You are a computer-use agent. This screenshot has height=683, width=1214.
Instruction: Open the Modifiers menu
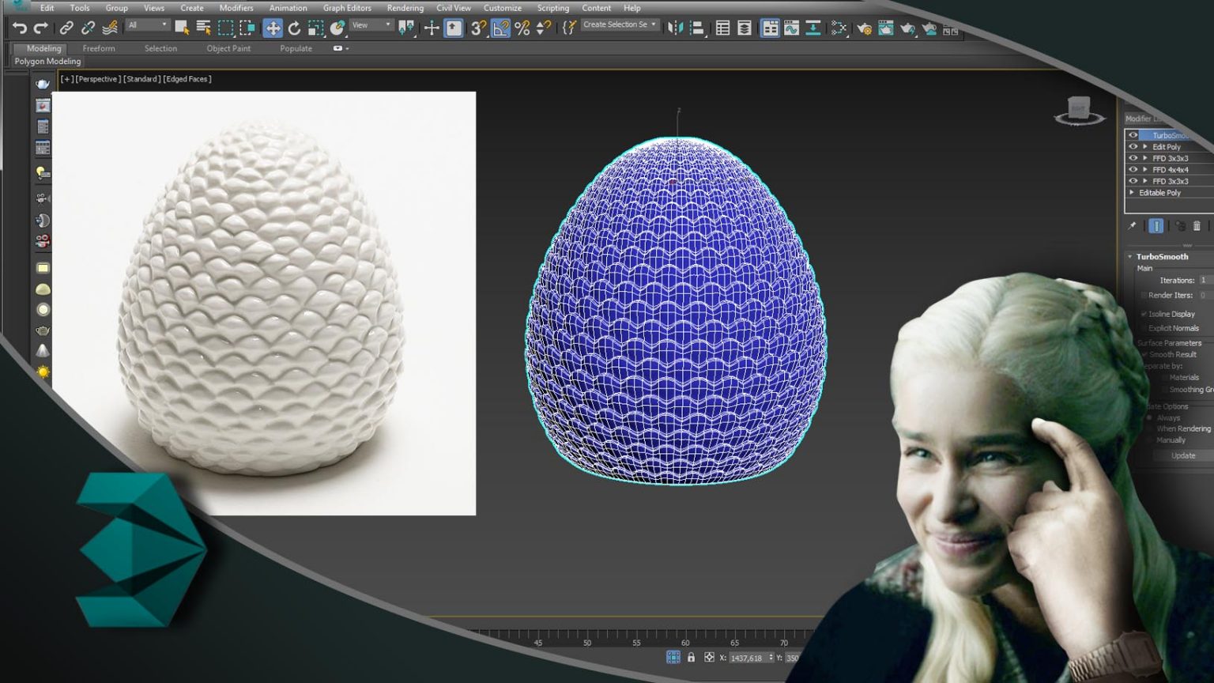click(236, 8)
